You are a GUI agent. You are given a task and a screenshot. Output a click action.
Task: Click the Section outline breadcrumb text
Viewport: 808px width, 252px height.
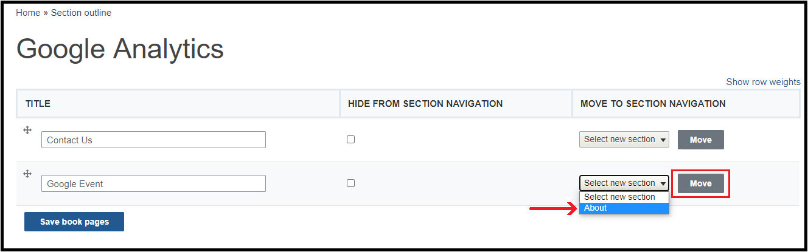(x=81, y=13)
